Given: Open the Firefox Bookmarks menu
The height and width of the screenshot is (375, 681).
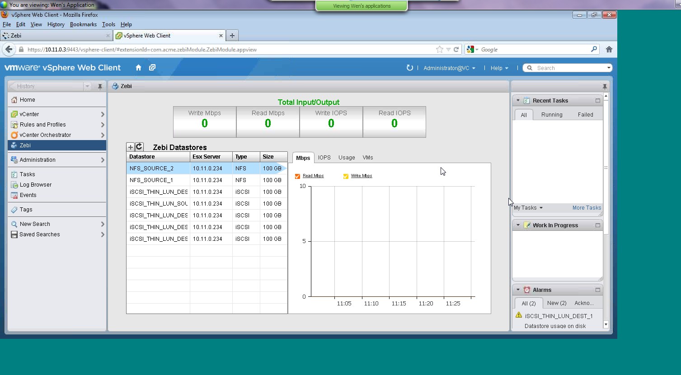Looking at the screenshot, I should (x=83, y=24).
